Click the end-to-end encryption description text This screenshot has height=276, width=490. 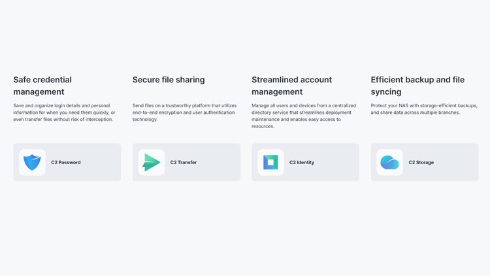pos(184,112)
